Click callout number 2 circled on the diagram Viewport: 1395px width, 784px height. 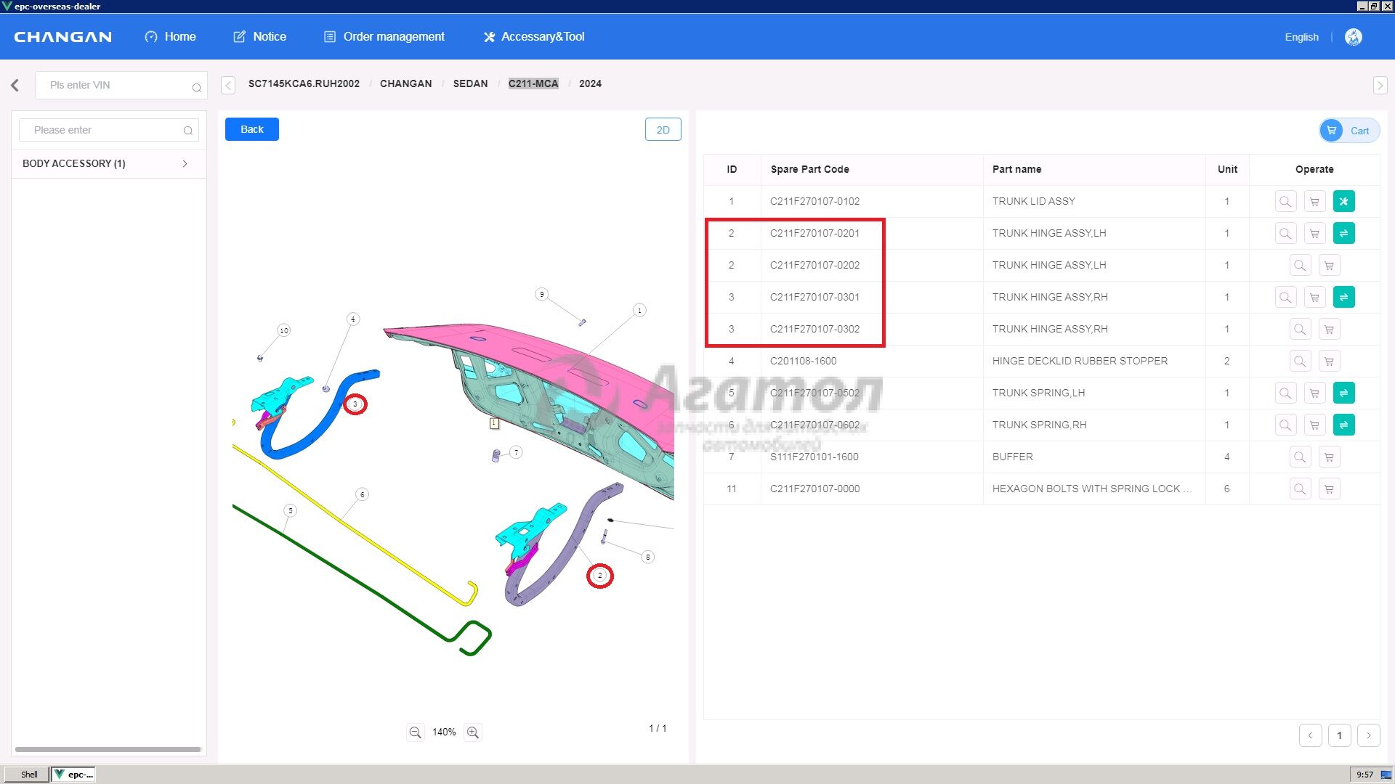(x=599, y=576)
